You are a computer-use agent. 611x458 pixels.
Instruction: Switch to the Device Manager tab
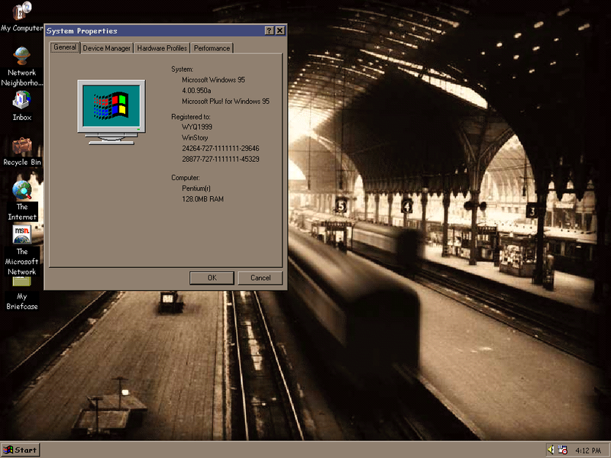(106, 47)
